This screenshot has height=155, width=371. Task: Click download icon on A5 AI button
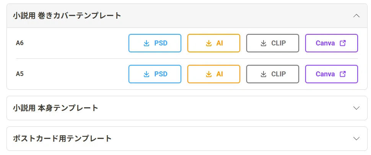208,74
